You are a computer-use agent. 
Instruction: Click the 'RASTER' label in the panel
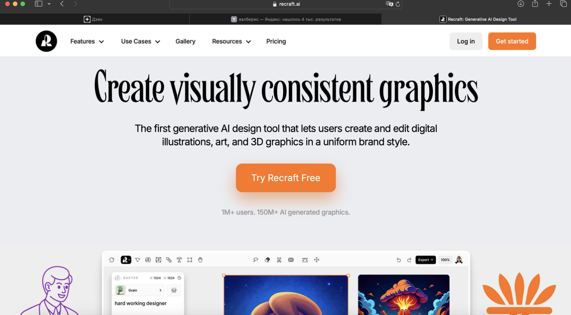tap(130, 278)
